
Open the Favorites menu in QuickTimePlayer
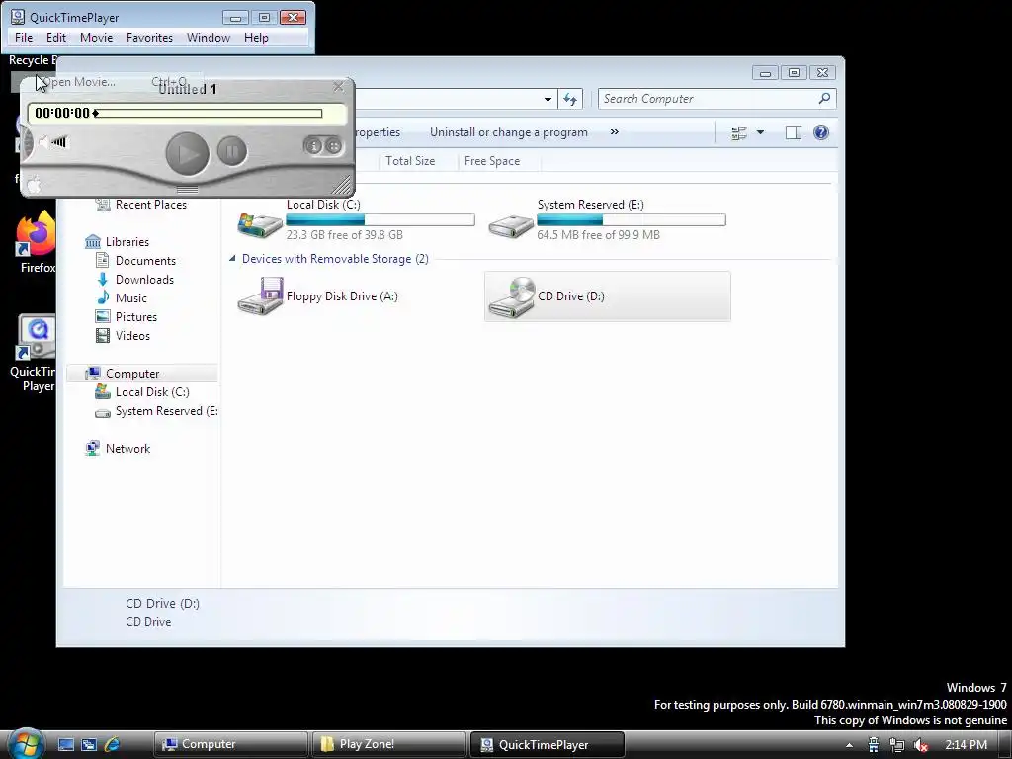coord(149,38)
